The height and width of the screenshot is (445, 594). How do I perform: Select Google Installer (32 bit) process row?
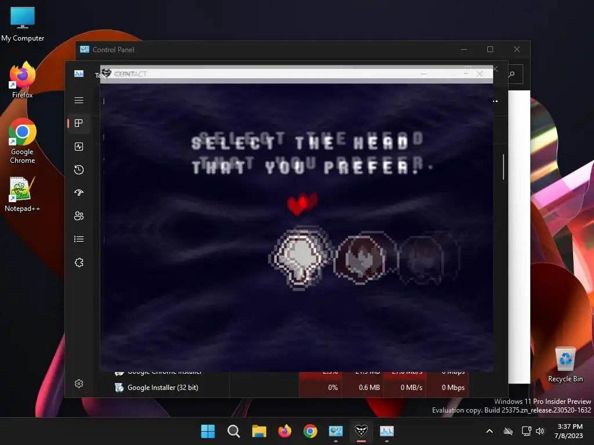(292, 388)
